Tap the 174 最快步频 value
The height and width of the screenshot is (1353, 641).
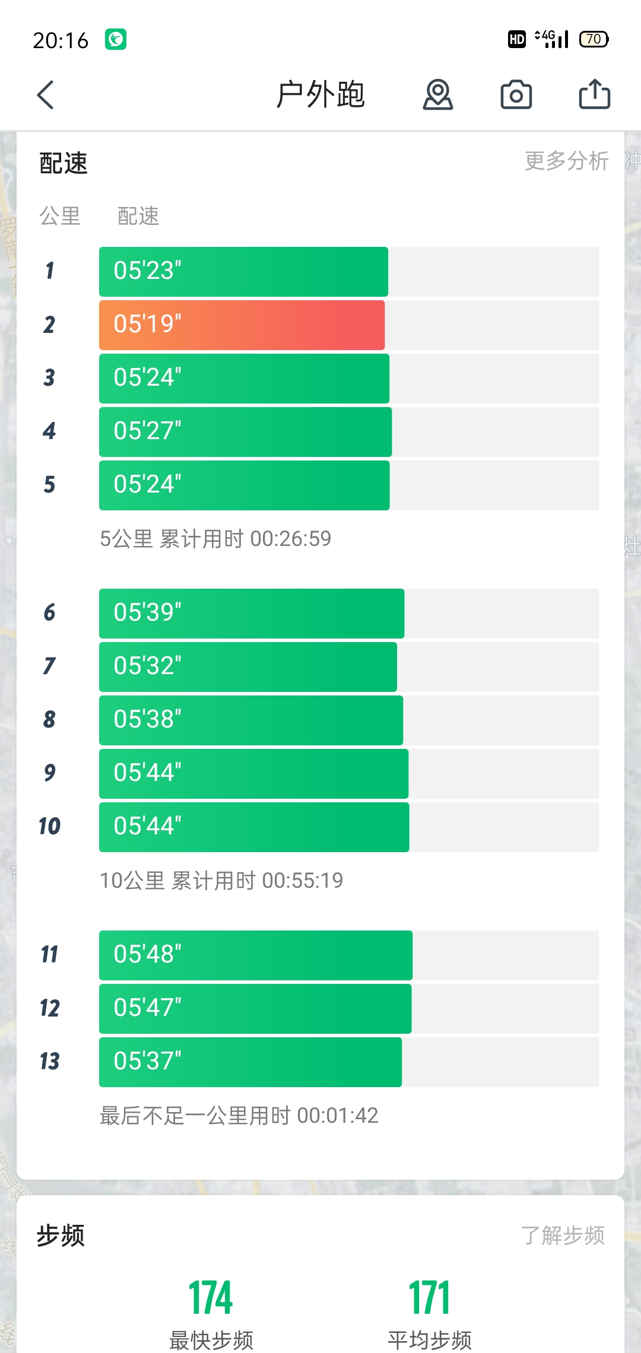pyautogui.click(x=211, y=1298)
